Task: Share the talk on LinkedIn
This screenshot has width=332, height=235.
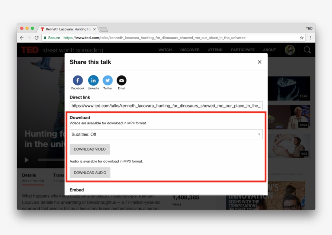Action: (93, 80)
